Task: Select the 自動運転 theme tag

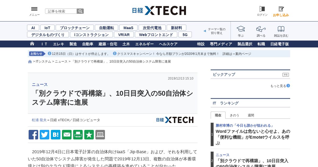Action: click(107, 28)
